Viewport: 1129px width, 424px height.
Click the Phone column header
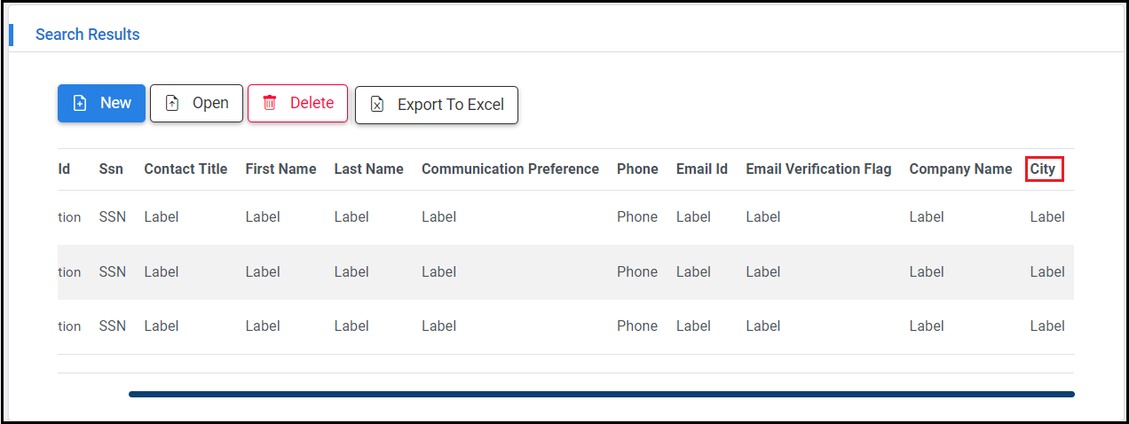click(637, 169)
